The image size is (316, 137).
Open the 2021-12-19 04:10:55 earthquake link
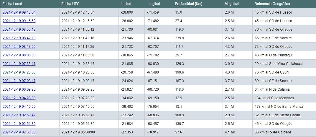(19, 107)
